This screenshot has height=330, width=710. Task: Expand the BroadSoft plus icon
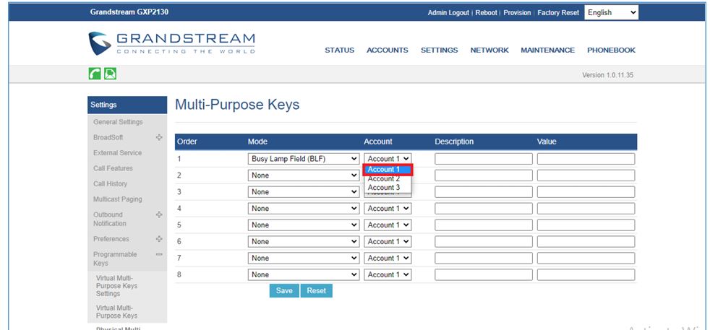click(159, 137)
